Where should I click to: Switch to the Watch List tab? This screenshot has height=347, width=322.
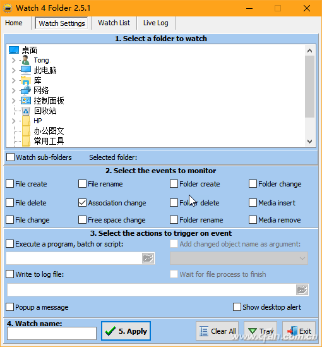pyautogui.click(x=114, y=23)
